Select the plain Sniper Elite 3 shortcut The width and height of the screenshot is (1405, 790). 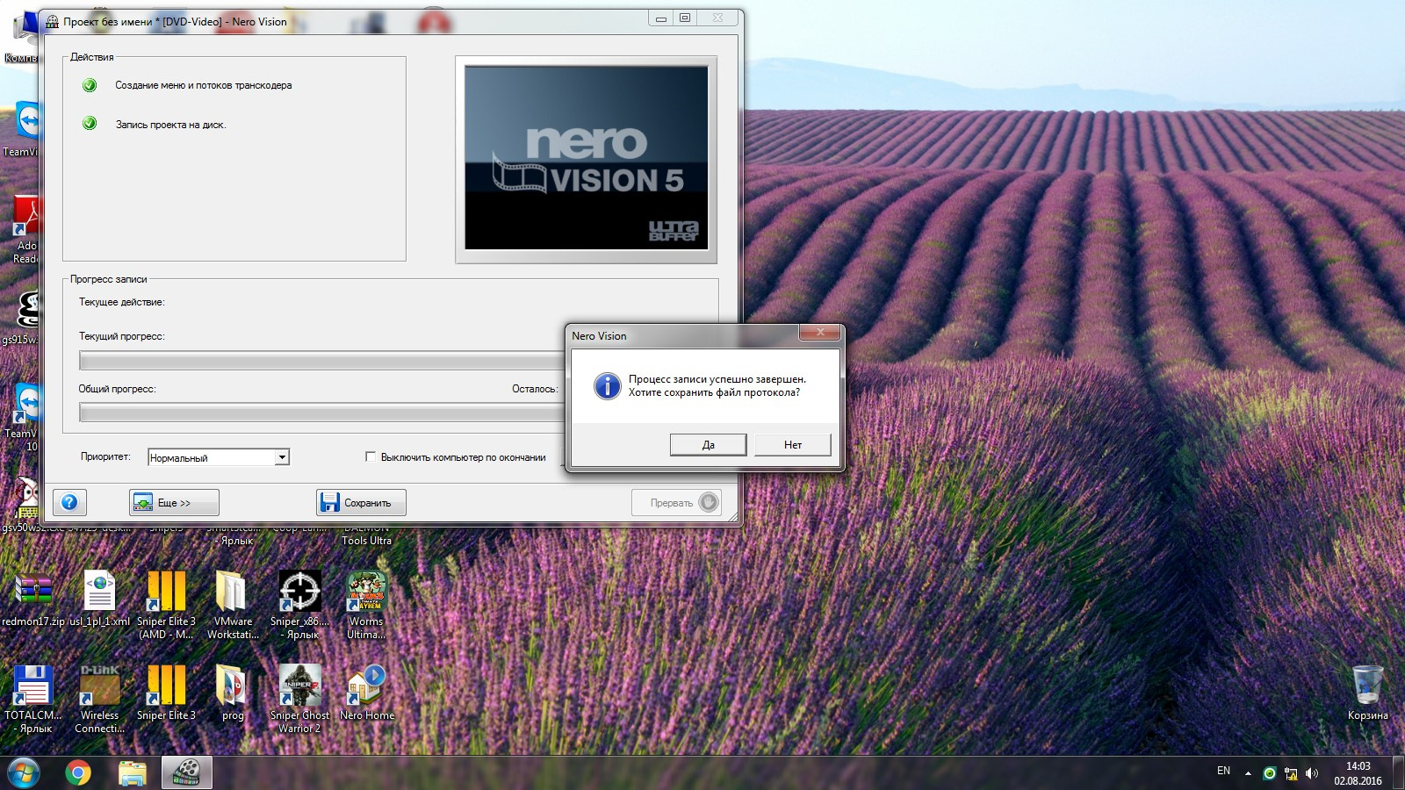[166, 693]
